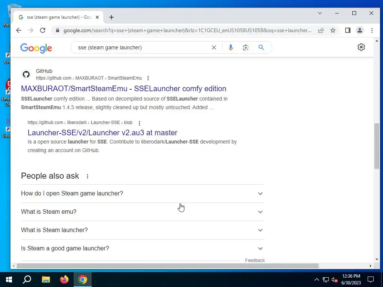
Task: Go to the Google homepage logo
Action: pos(36,48)
